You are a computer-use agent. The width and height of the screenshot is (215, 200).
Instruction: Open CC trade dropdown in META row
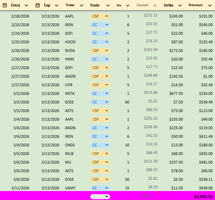100,93
